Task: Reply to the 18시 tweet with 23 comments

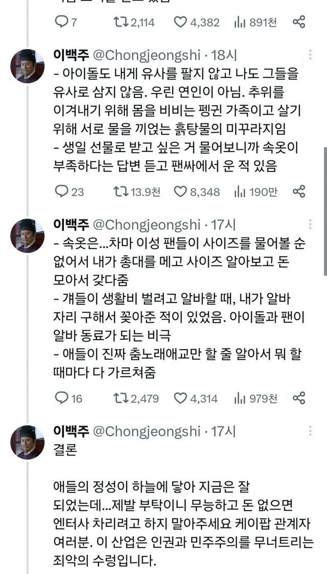Action: tap(61, 192)
